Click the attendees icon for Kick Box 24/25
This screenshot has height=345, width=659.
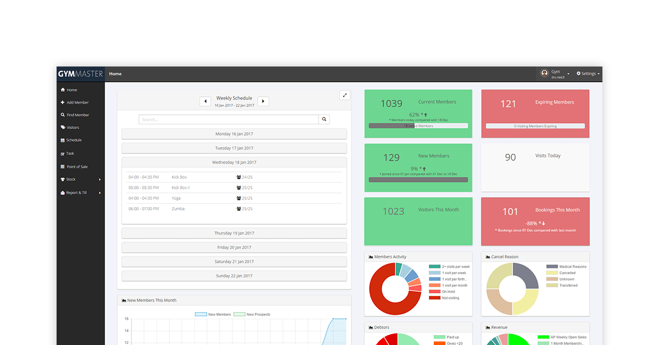(x=239, y=177)
